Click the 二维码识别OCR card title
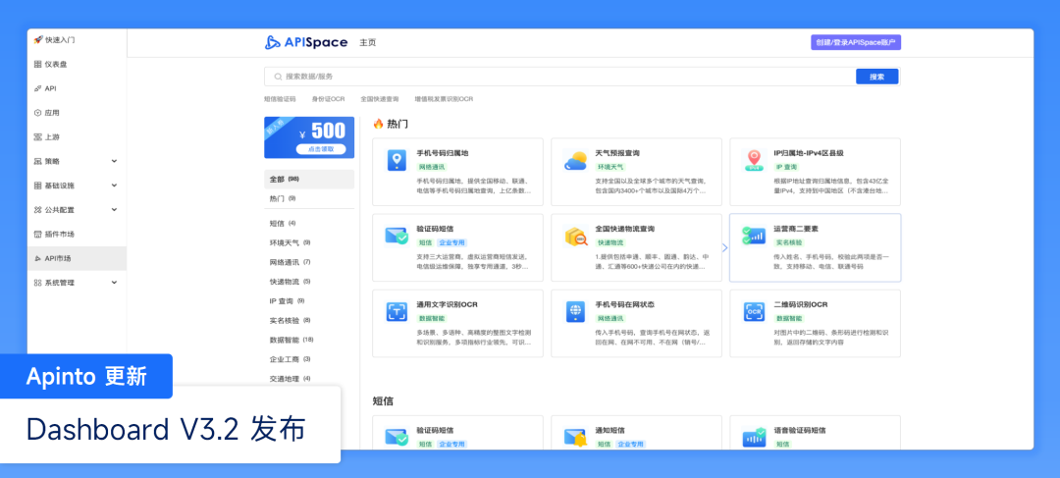 click(801, 305)
